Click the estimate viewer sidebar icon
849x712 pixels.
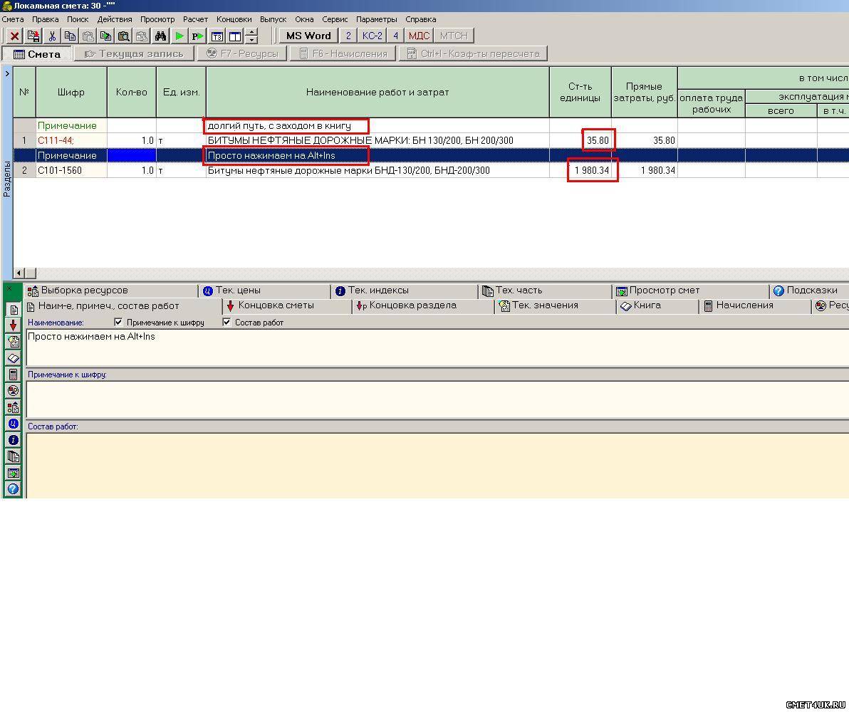coord(14,473)
